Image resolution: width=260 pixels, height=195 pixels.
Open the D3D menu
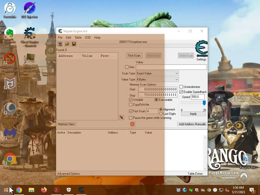(x=88, y=38)
